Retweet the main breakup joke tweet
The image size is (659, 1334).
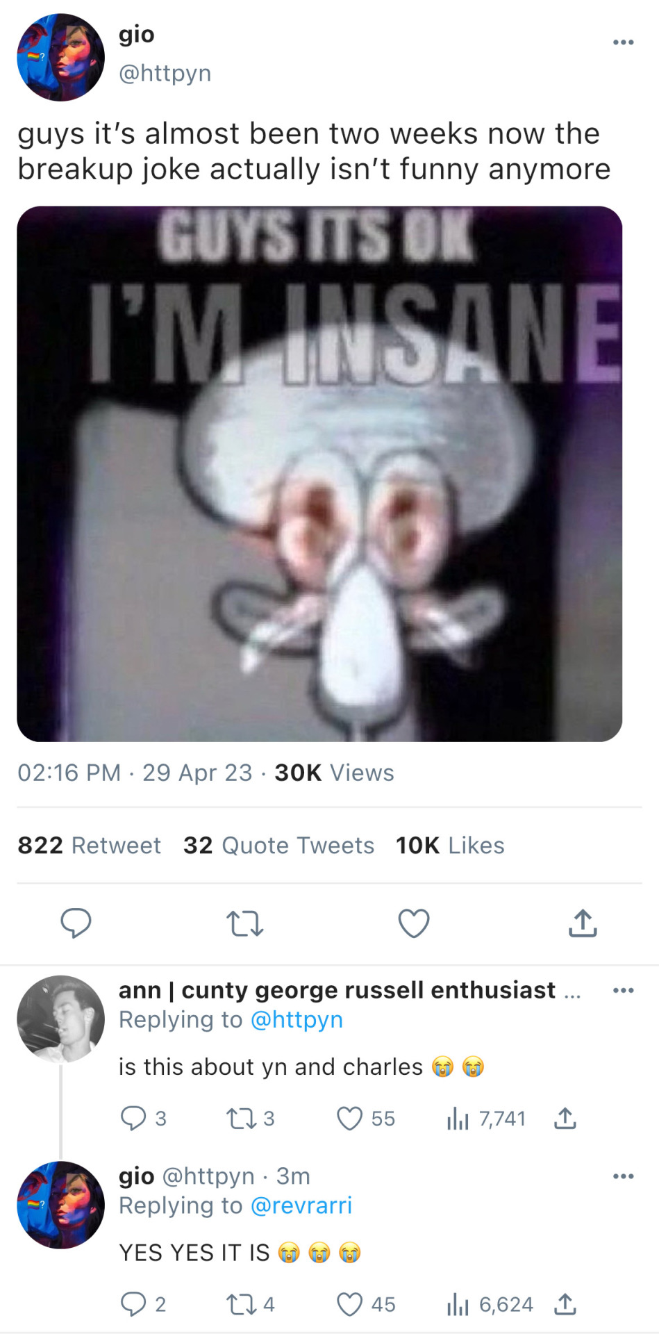pyautogui.click(x=244, y=923)
